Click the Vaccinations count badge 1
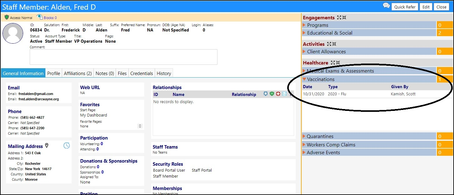The width and height of the screenshot is (454, 195). [x=445, y=79]
